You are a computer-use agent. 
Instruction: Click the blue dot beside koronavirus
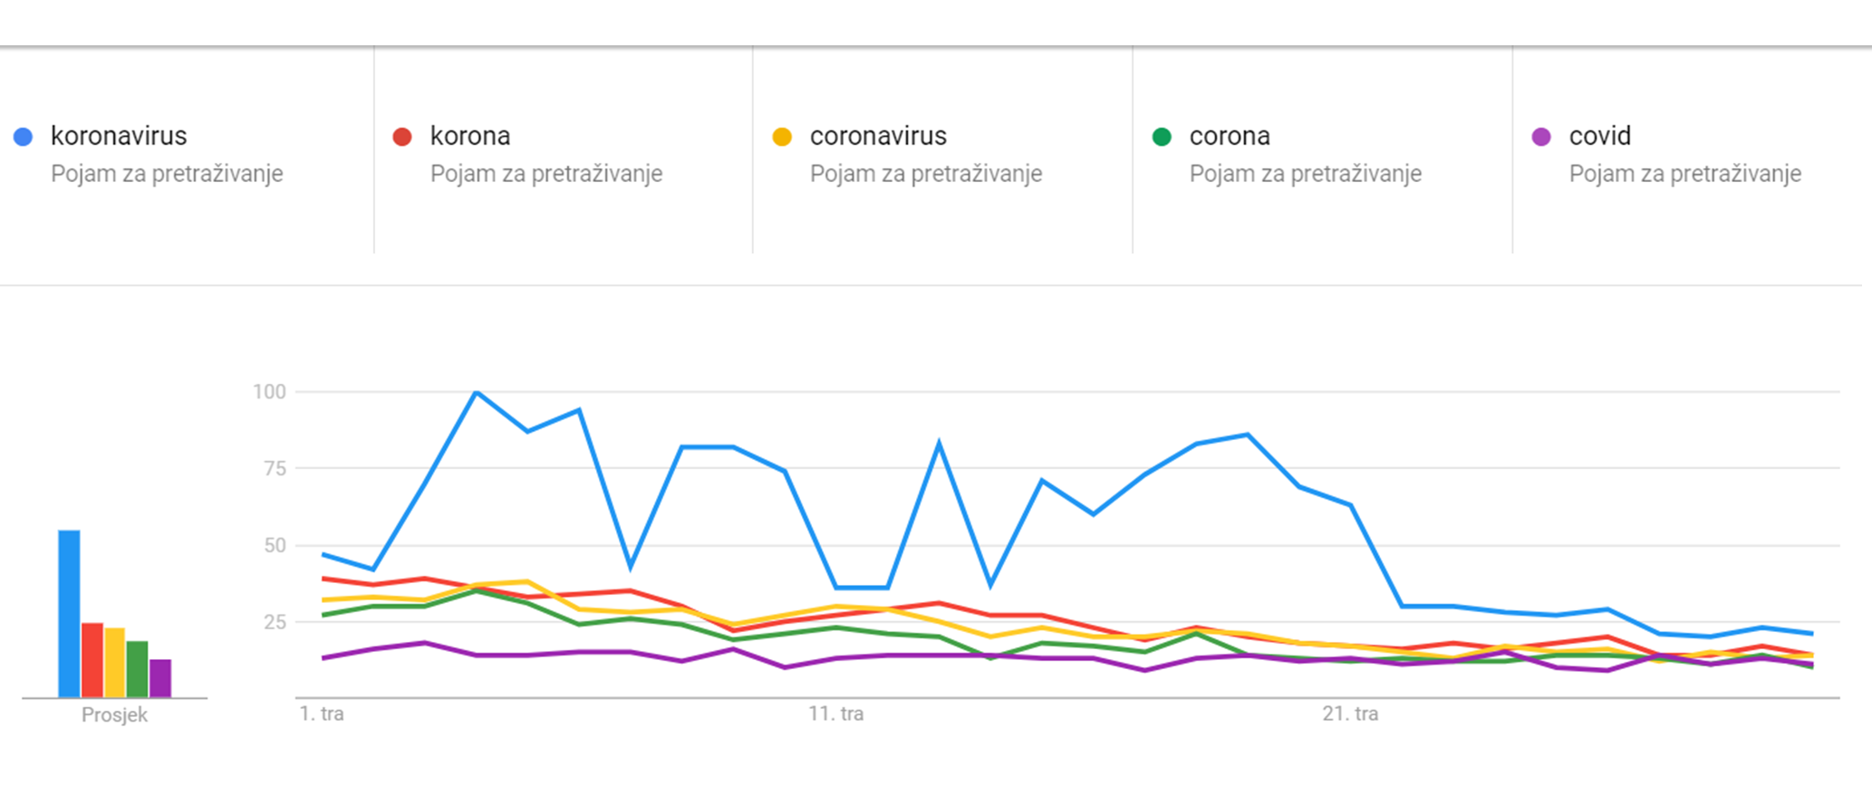[x=24, y=137]
